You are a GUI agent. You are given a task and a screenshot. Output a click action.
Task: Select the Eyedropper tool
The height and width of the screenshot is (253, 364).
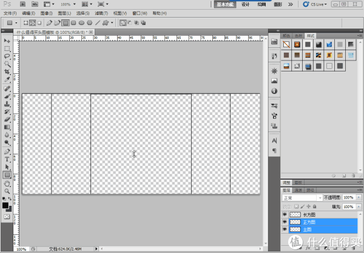click(7, 79)
